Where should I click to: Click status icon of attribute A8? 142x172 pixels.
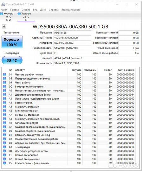coord(4,118)
